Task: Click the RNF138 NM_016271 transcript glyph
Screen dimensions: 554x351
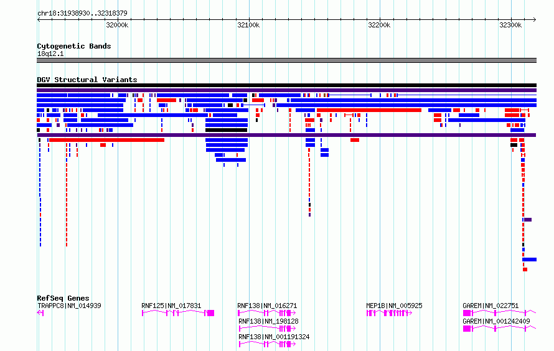Action: pyautogui.click(x=267, y=313)
